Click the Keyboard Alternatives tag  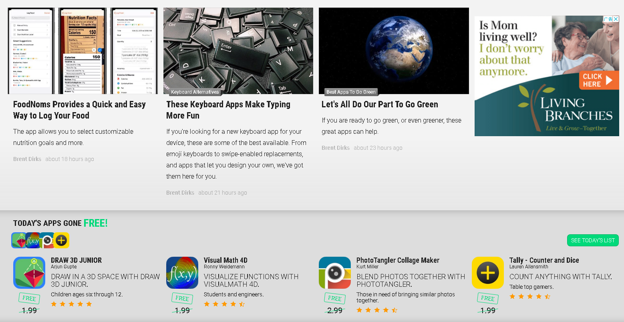195,92
